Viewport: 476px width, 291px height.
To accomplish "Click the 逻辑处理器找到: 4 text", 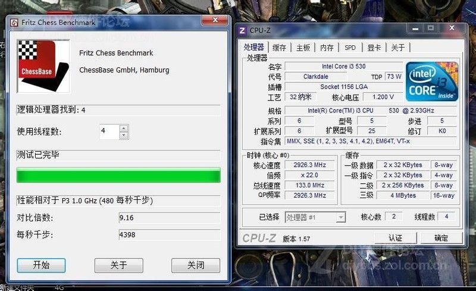I will point(51,109).
